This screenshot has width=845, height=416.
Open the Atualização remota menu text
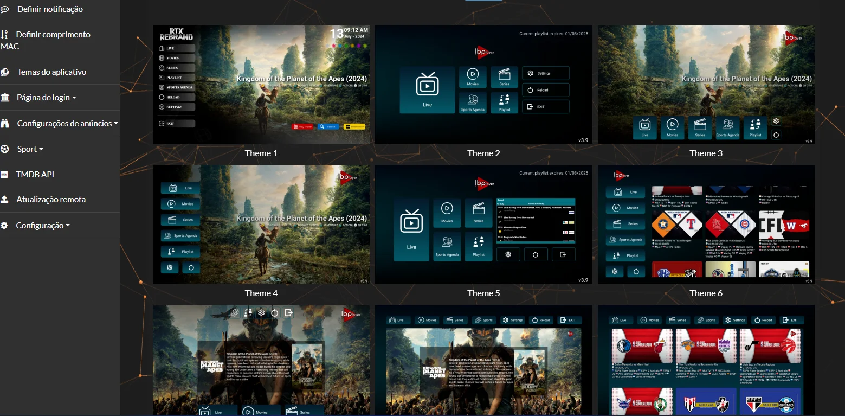pos(51,200)
